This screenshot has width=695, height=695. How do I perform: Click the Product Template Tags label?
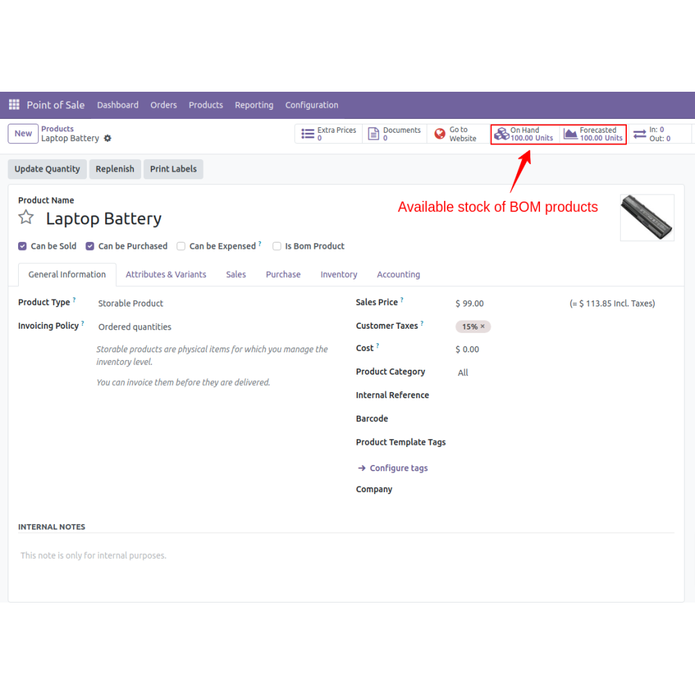click(x=401, y=442)
